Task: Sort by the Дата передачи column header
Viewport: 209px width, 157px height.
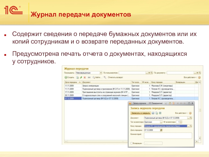Action: coord(73,82)
